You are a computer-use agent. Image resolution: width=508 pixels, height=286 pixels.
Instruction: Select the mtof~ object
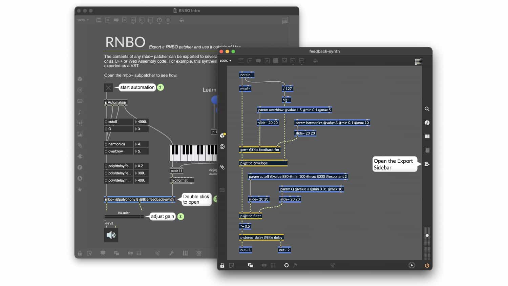(x=245, y=89)
